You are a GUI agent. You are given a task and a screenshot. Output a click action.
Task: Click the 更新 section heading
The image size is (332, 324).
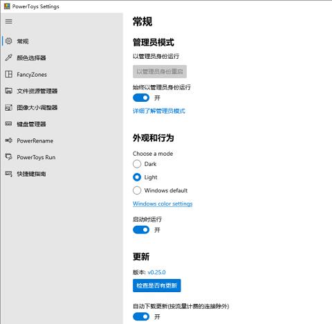click(141, 257)
